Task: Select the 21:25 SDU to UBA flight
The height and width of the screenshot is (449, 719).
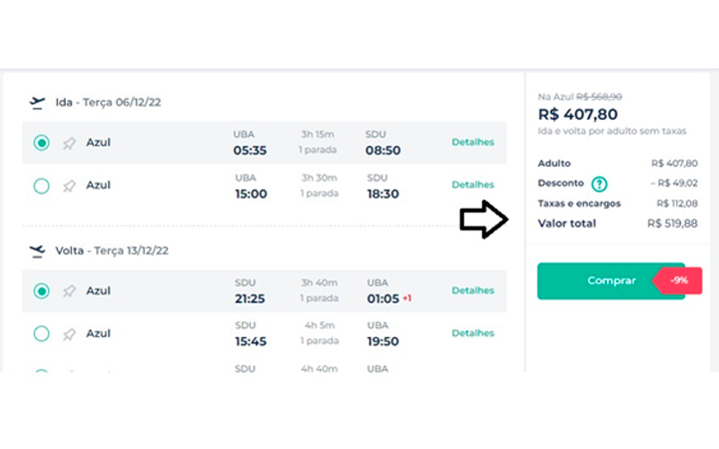Action: click(x=41, y=291)
